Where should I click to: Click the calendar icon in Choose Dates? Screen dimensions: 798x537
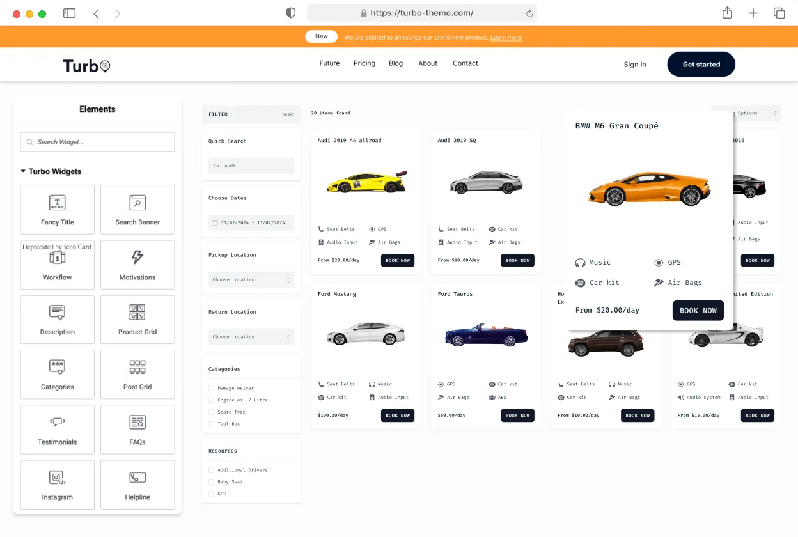coord(214,222)
